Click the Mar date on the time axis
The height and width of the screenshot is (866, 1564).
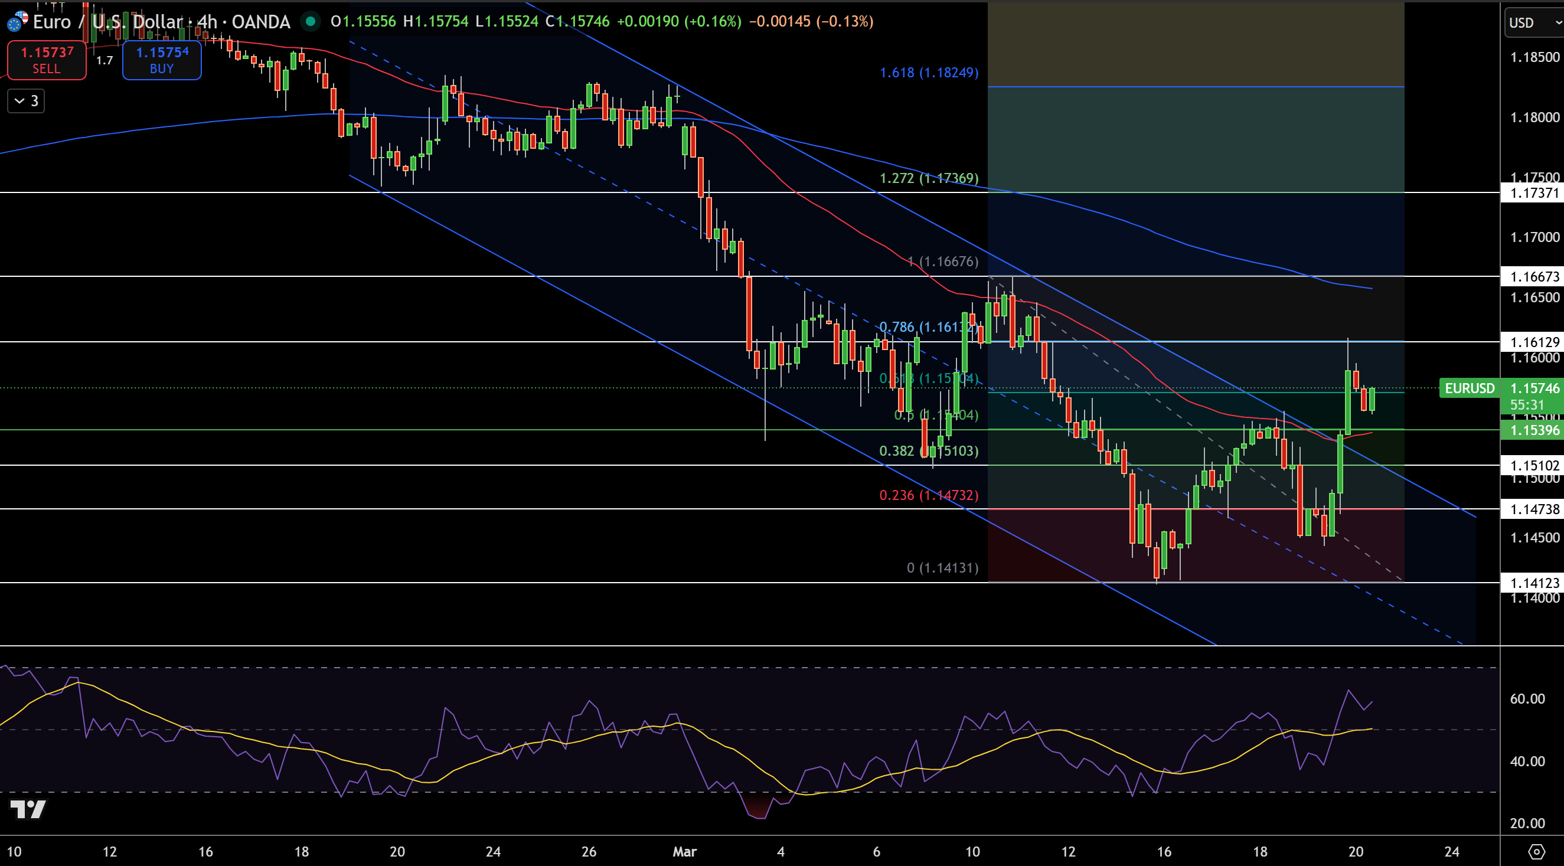[x=684, y=851]
